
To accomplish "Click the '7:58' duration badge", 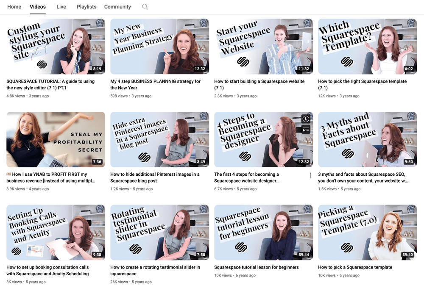I will tap(201, 255).
